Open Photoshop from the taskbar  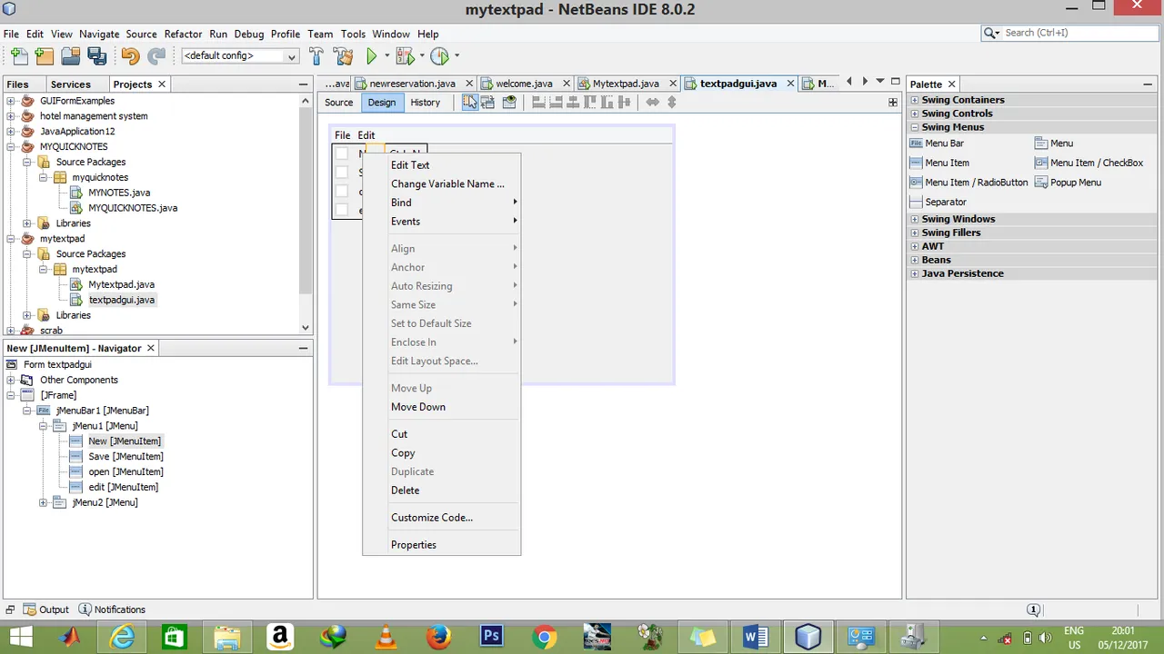coord(491,637)
